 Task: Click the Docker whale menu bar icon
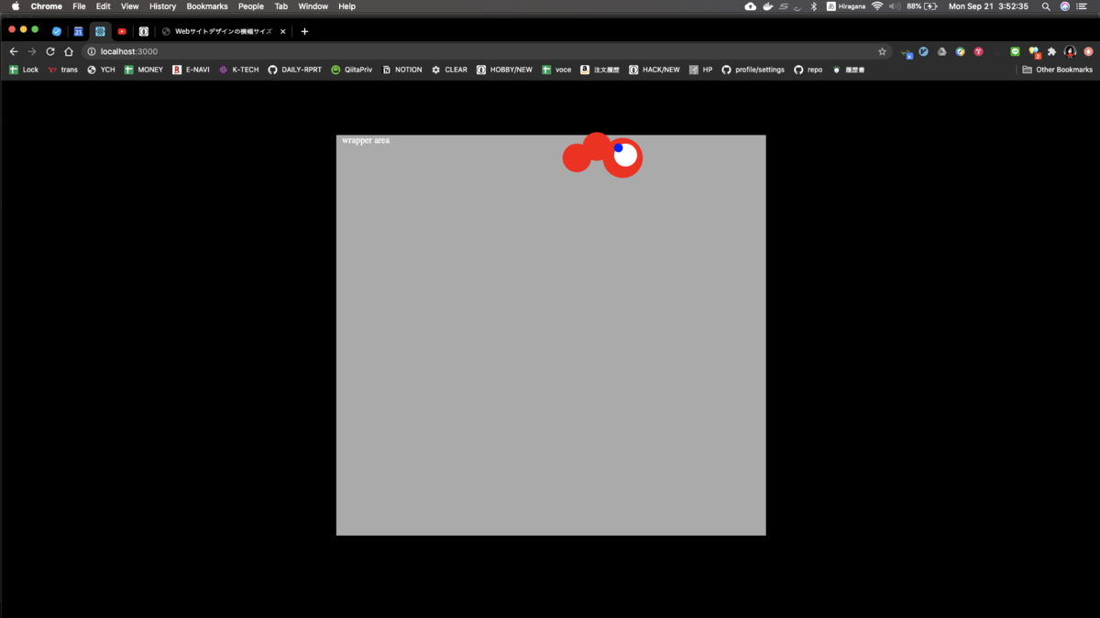tap(767, 6)
